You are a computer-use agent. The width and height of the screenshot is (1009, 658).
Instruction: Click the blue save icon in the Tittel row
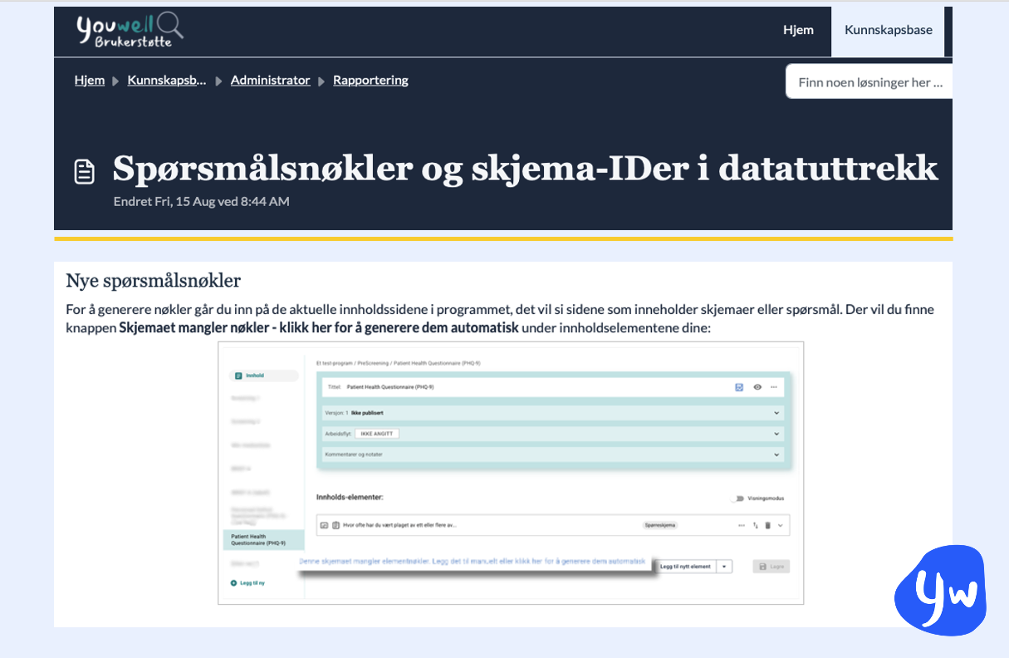[x=739, y=387]
